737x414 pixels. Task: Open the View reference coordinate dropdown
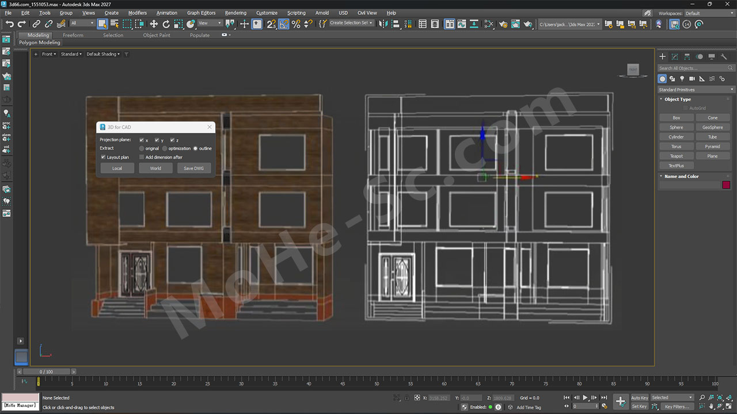[x=210, y=24]
